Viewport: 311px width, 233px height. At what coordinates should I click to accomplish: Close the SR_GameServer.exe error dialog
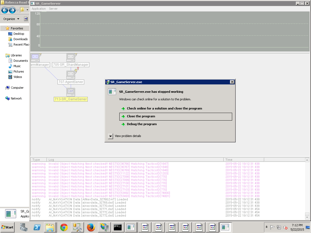[x=232, y=82]
